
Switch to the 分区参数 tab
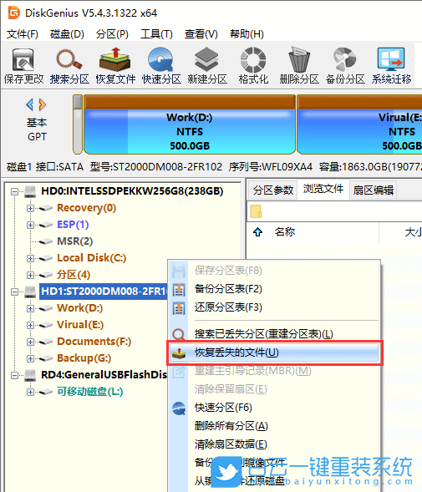tap(273, 190)
